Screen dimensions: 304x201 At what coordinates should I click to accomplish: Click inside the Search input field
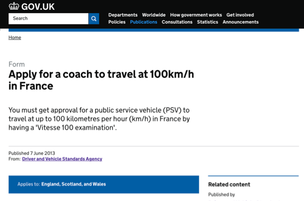point(48,19)
